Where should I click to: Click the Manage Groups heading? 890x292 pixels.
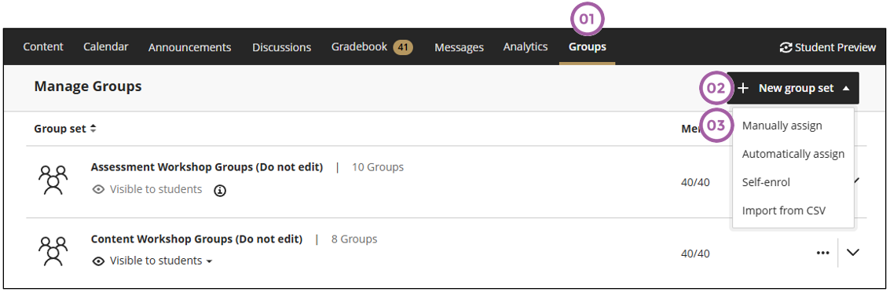(87, 87)
